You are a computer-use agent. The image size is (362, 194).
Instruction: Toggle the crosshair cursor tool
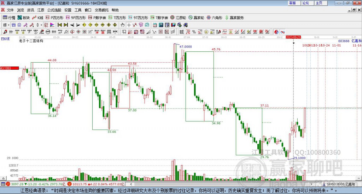(129, 25)
